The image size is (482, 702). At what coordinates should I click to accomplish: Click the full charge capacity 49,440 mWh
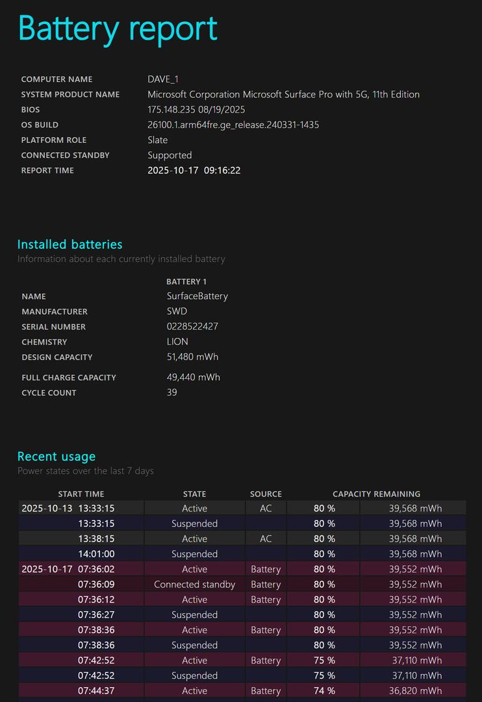193,377
